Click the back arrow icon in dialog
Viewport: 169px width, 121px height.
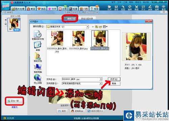[x=93, y=27]
